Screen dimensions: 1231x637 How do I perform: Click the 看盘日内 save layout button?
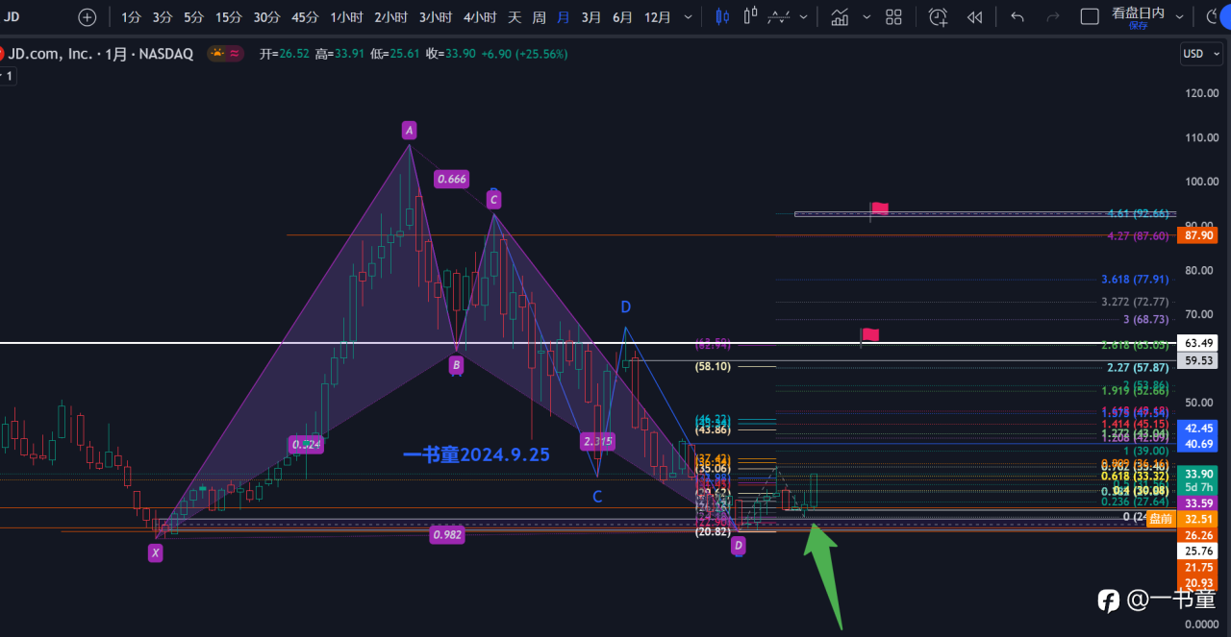(1138, 17)
